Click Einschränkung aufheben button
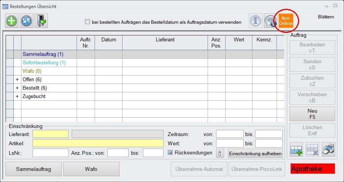This screenshot has height=182, width=344. 255,153
